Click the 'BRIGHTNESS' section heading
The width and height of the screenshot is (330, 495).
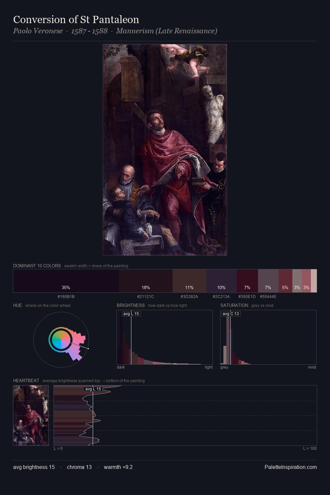point(131,305)
